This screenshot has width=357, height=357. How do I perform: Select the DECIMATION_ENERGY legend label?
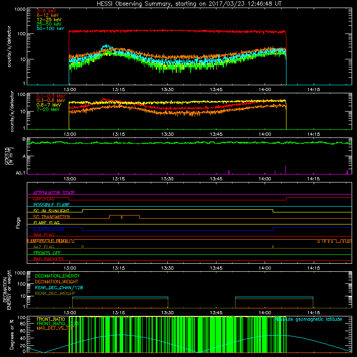click(57, 276)
